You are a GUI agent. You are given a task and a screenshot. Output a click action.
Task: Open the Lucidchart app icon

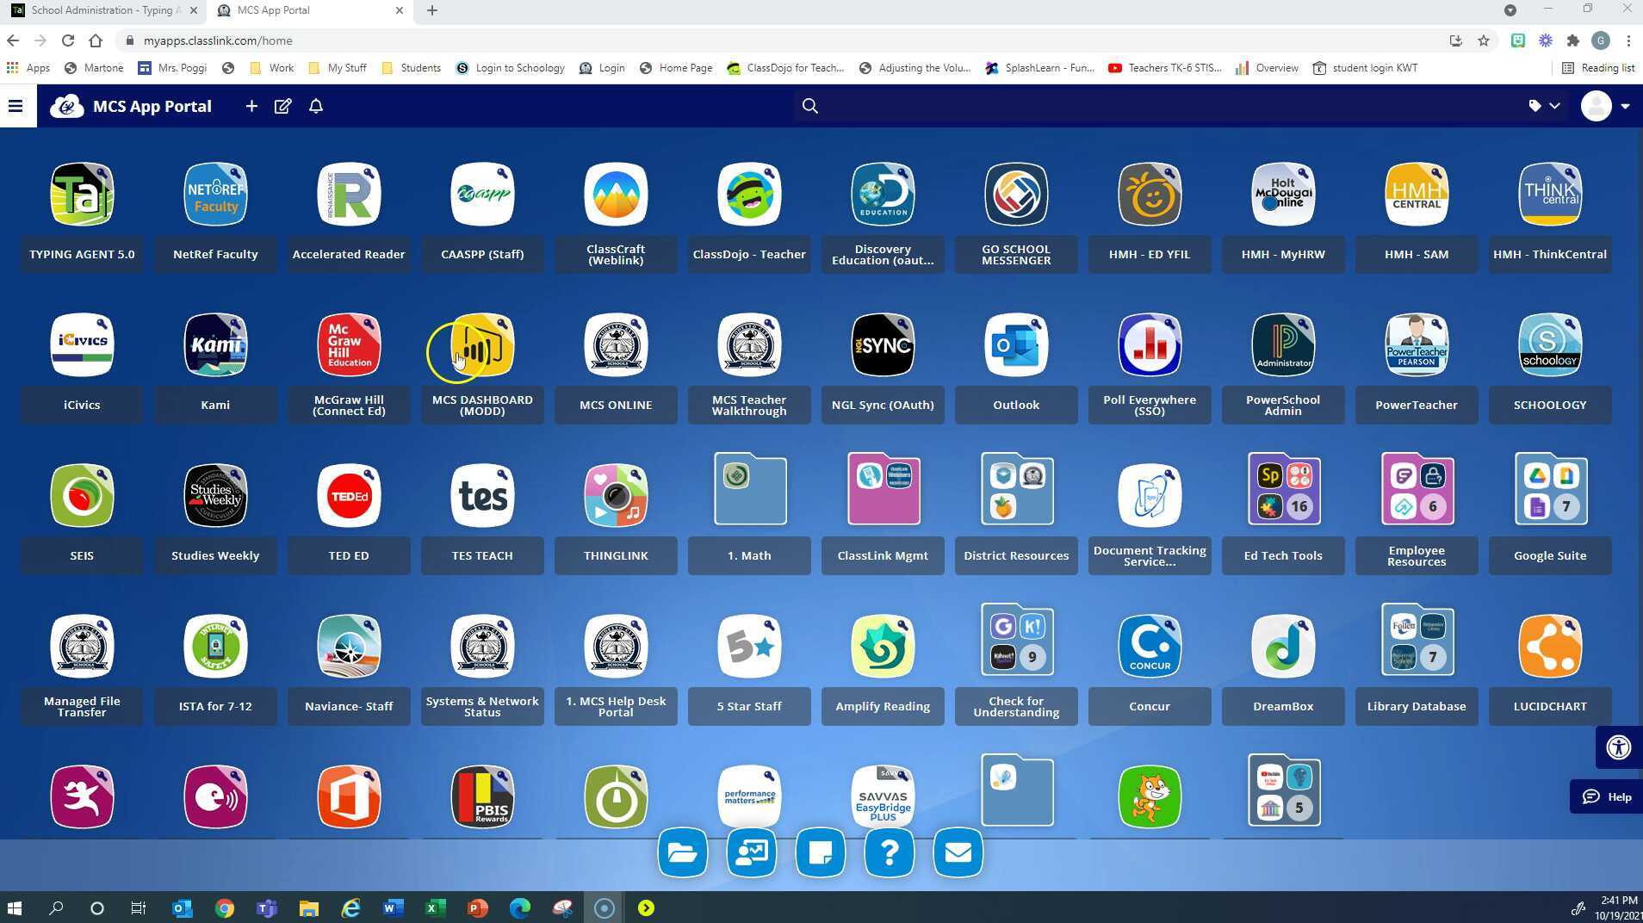point(1550,647)
